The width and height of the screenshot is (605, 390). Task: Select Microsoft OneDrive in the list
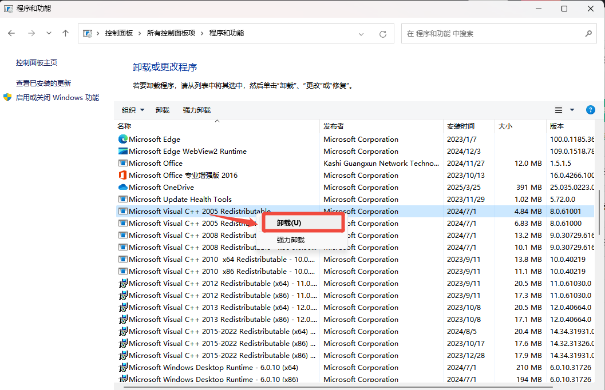(x=161, y=188)
